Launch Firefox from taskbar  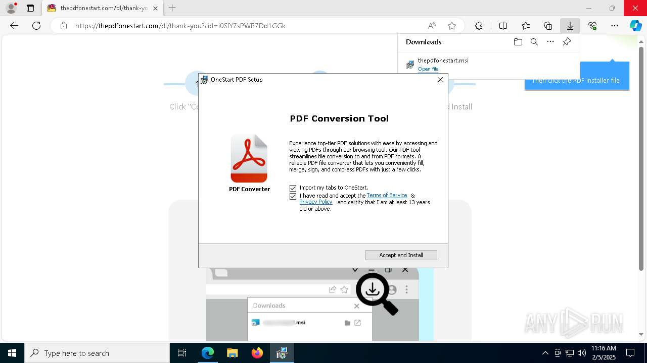[257, 353]
